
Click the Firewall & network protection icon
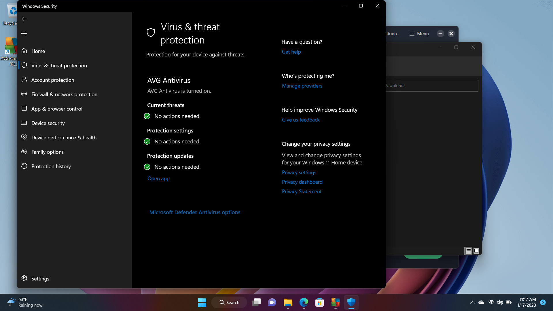pos(24,94)
